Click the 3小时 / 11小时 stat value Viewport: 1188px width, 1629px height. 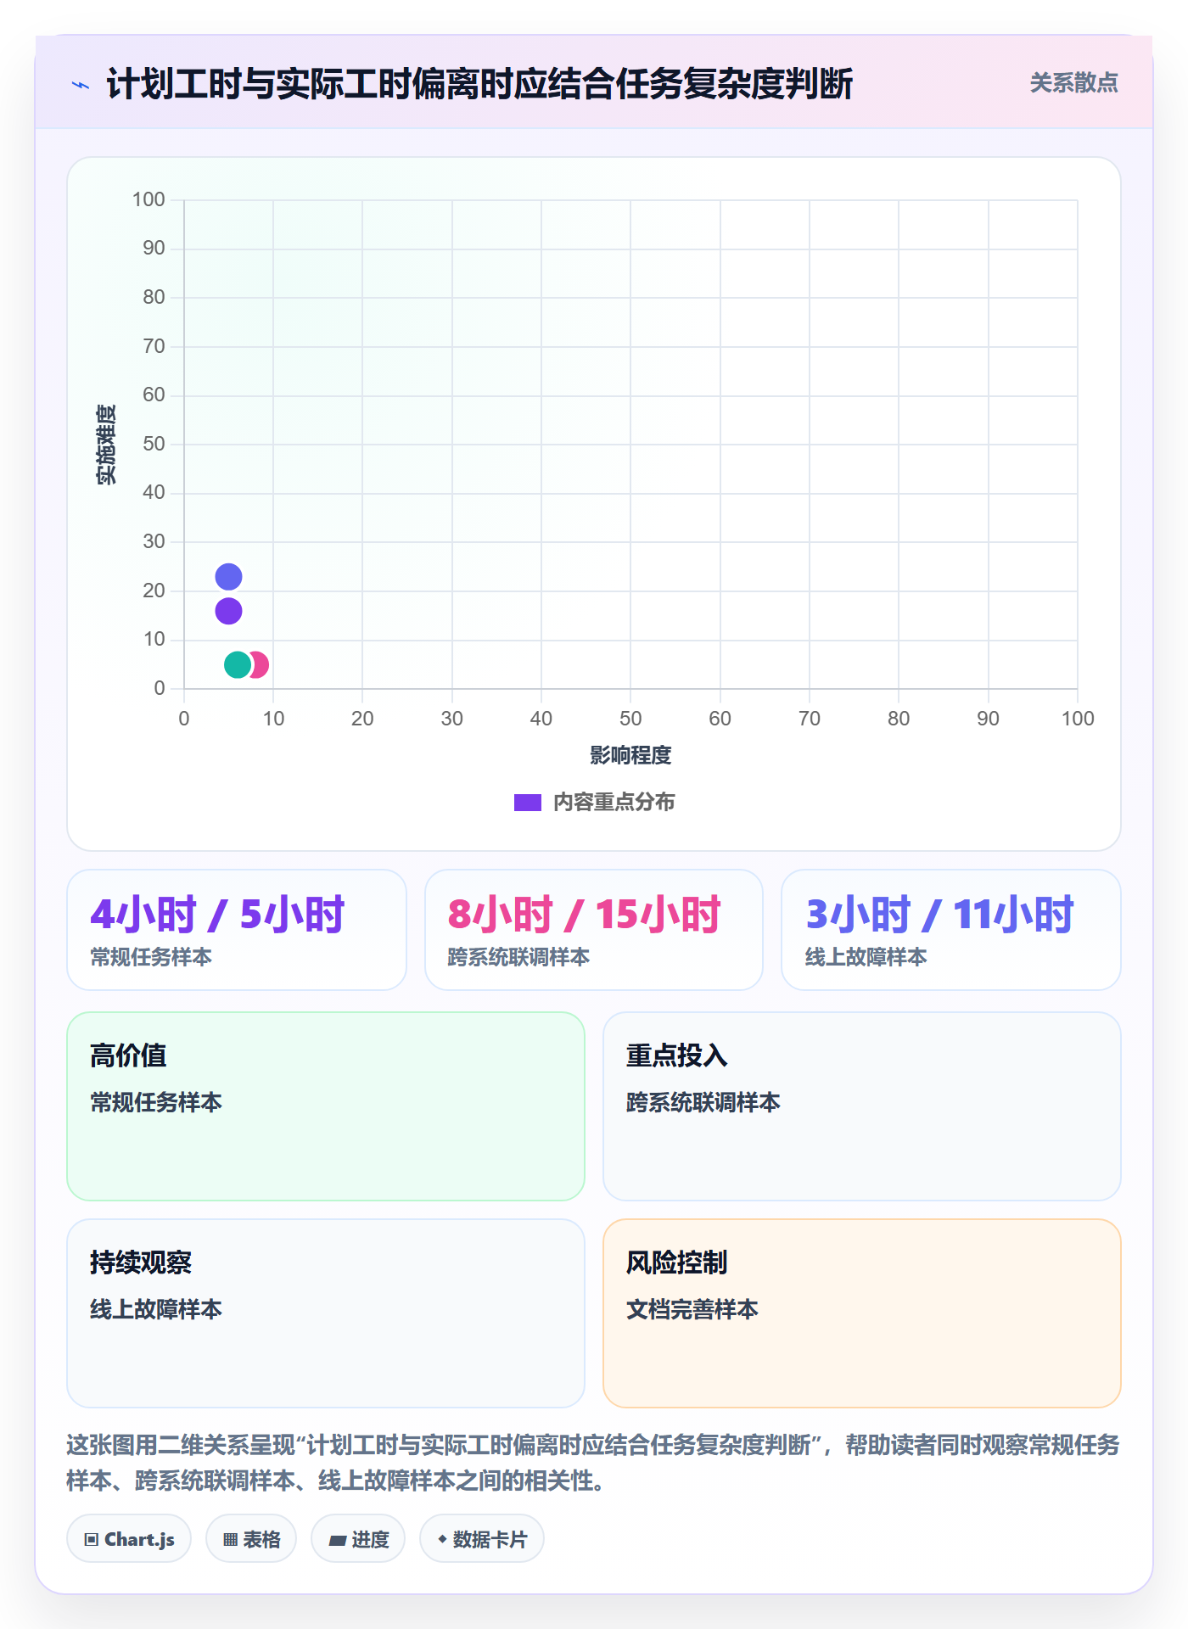[x=939, y=915]
